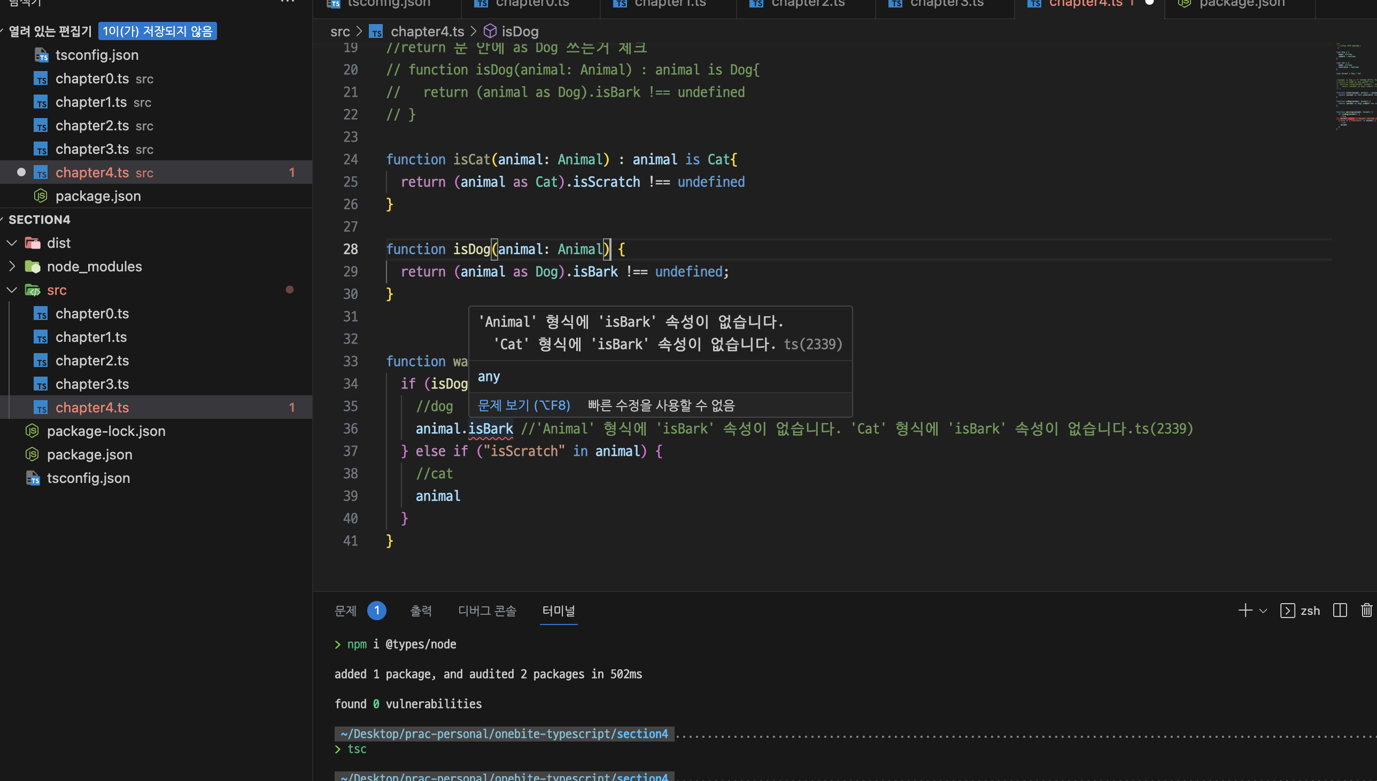
Task: Collapse the dist folder chevron
Action: pos(12,243)
